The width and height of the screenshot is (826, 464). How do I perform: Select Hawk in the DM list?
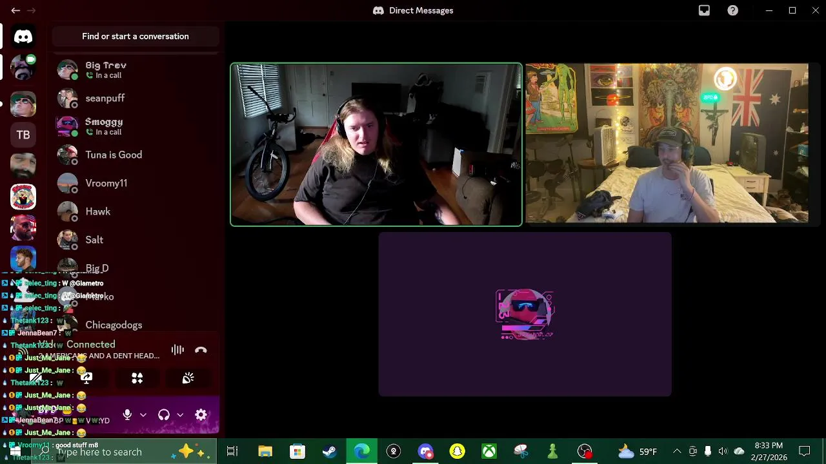pos(136,211)
